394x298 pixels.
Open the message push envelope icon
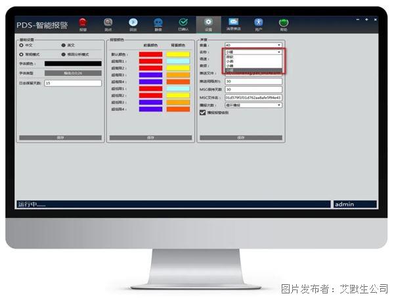[233, 24]
